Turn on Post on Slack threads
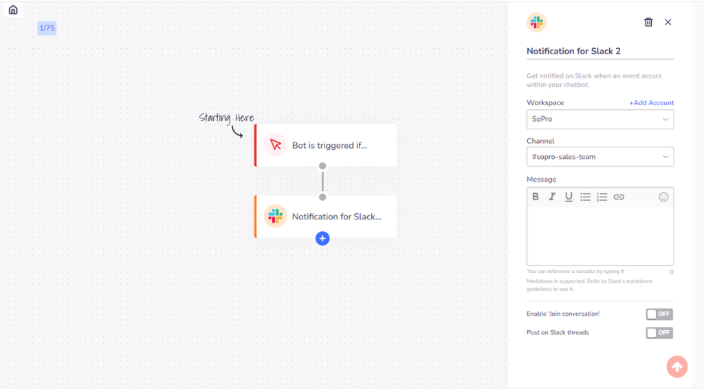Image resolution: width=704 pixels, height=390 pixels. (x=659, y=333)
